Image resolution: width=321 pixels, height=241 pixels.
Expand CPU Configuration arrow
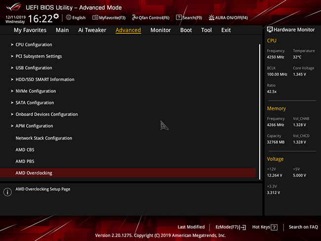pyautogui.click(x=12, y=44)
